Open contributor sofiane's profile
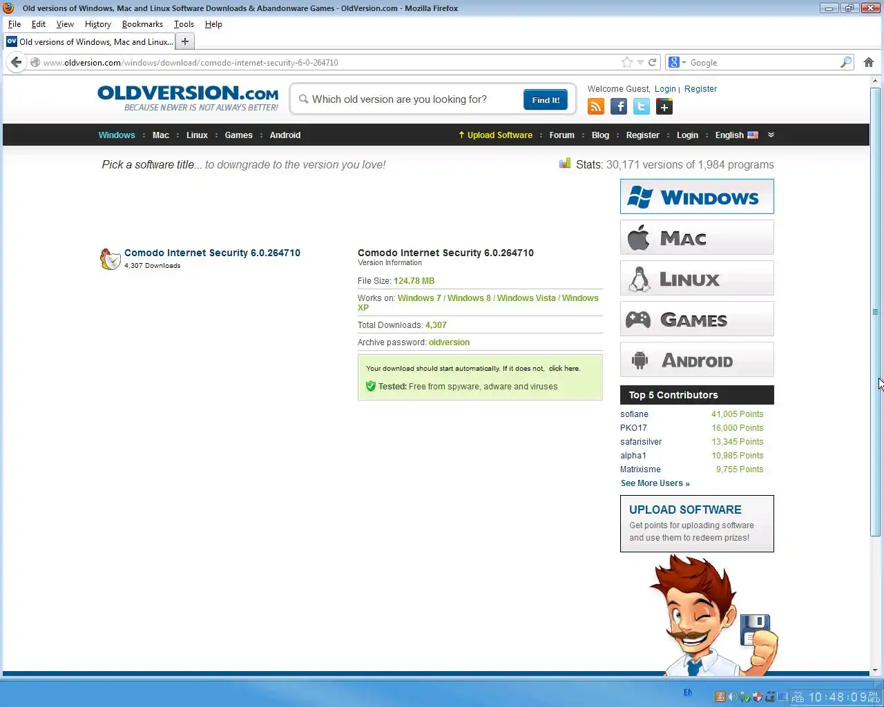This screenshot has width=884, height=707. [634, 414]
